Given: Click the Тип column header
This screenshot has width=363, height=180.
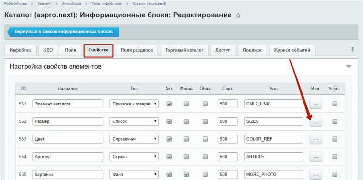Looking at the screenshot, I should (134, 89).
